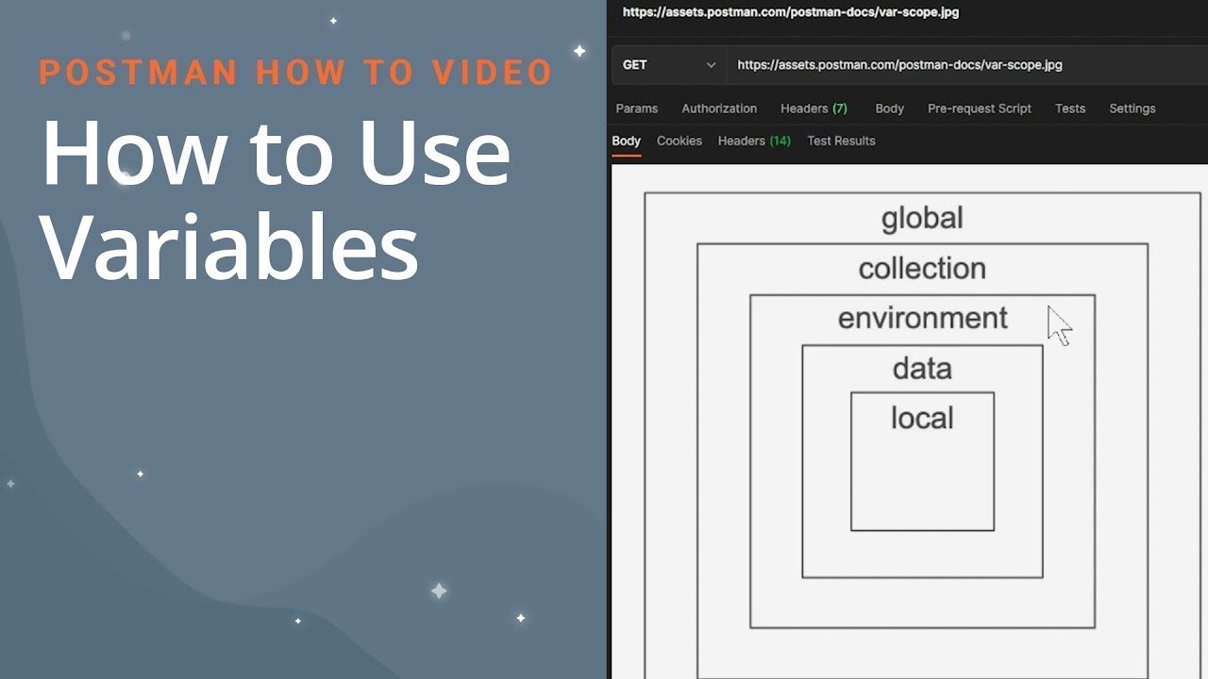The height and width of the screenshot is (679, 1208).
Task: Open the GET method dropdown
Action: coord(669,65)
